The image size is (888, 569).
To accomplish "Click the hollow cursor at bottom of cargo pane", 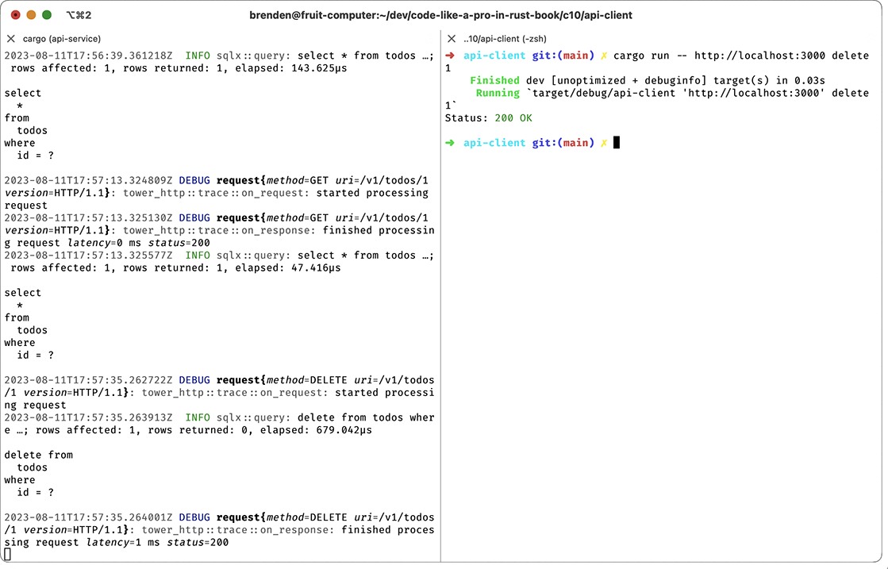I will pos(7,555).
